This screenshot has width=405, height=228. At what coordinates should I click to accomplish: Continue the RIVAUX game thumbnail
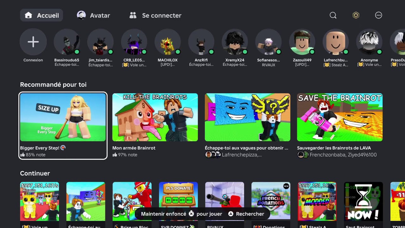[x=225, y=201]
